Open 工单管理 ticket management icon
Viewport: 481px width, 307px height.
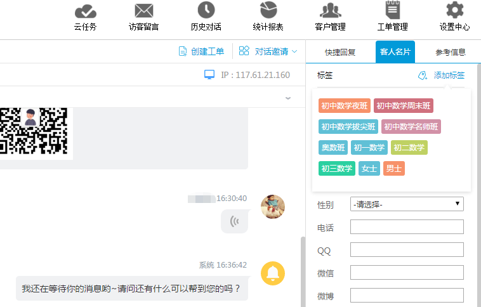click(392, 11)
